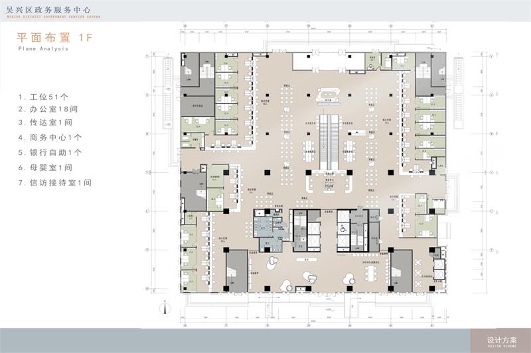Select legend item 银行自助1个
This screenshot has height=353, width=531.
(x=51, y=152)
